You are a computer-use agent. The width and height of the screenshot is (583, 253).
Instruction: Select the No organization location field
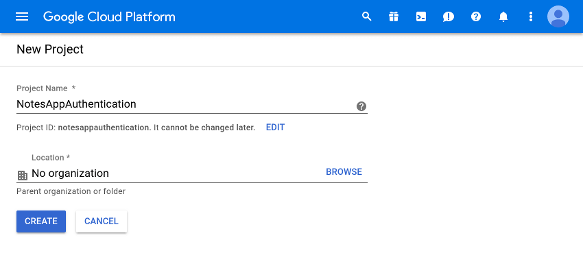point(192,173)
